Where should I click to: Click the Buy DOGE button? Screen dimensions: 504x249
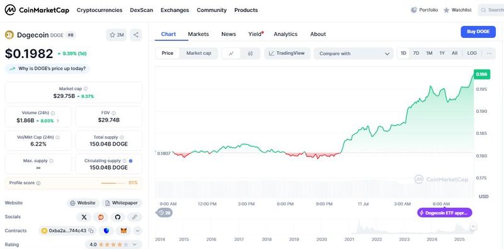pos(478,32)
